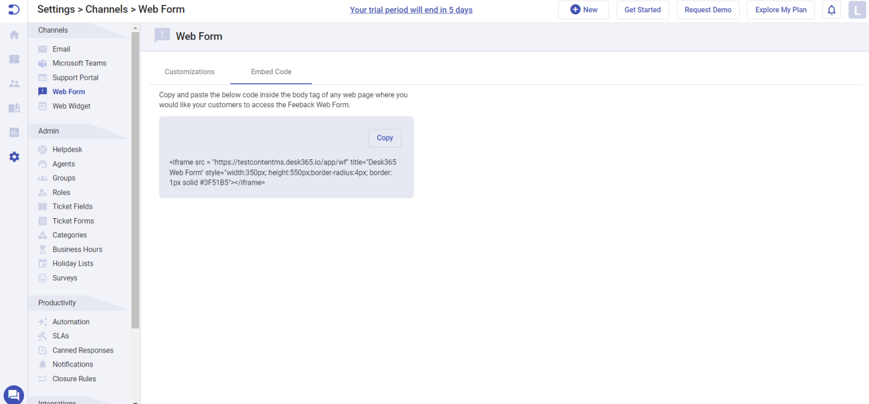The width and height of the screenshot is (869, 404).
Task: Open the Knowledge Base book icon
Action: [13, 108]
